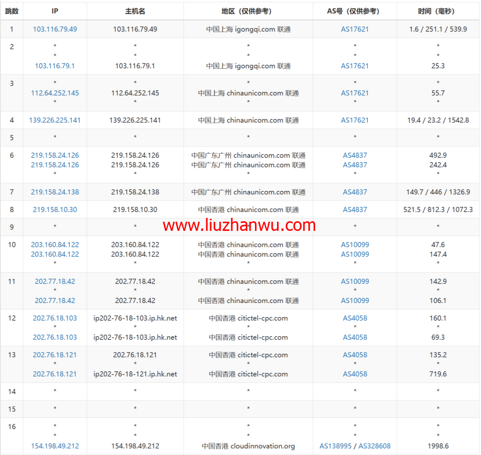Select the 跳数 column header
481x455 pixels.
pos(12,11)
